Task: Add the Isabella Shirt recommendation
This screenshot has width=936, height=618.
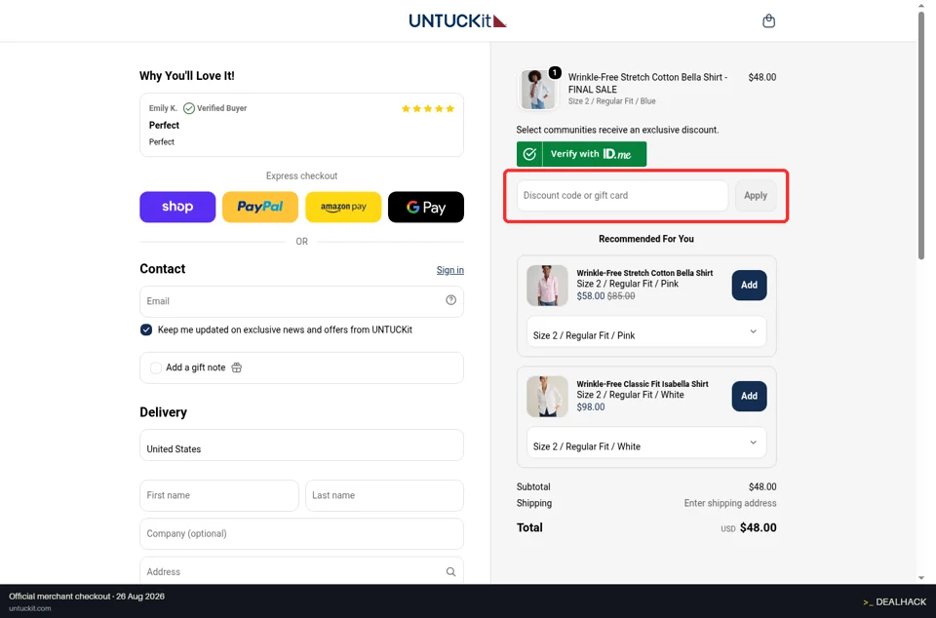Action: click(x=749, y=396)
